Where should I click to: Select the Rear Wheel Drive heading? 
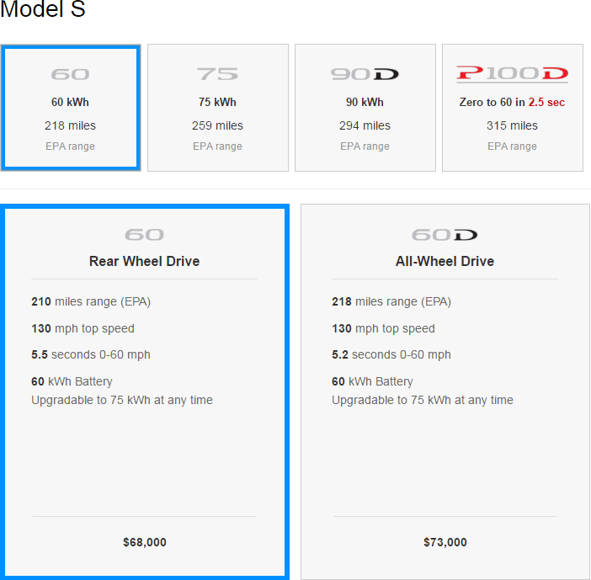coord(144,261)
